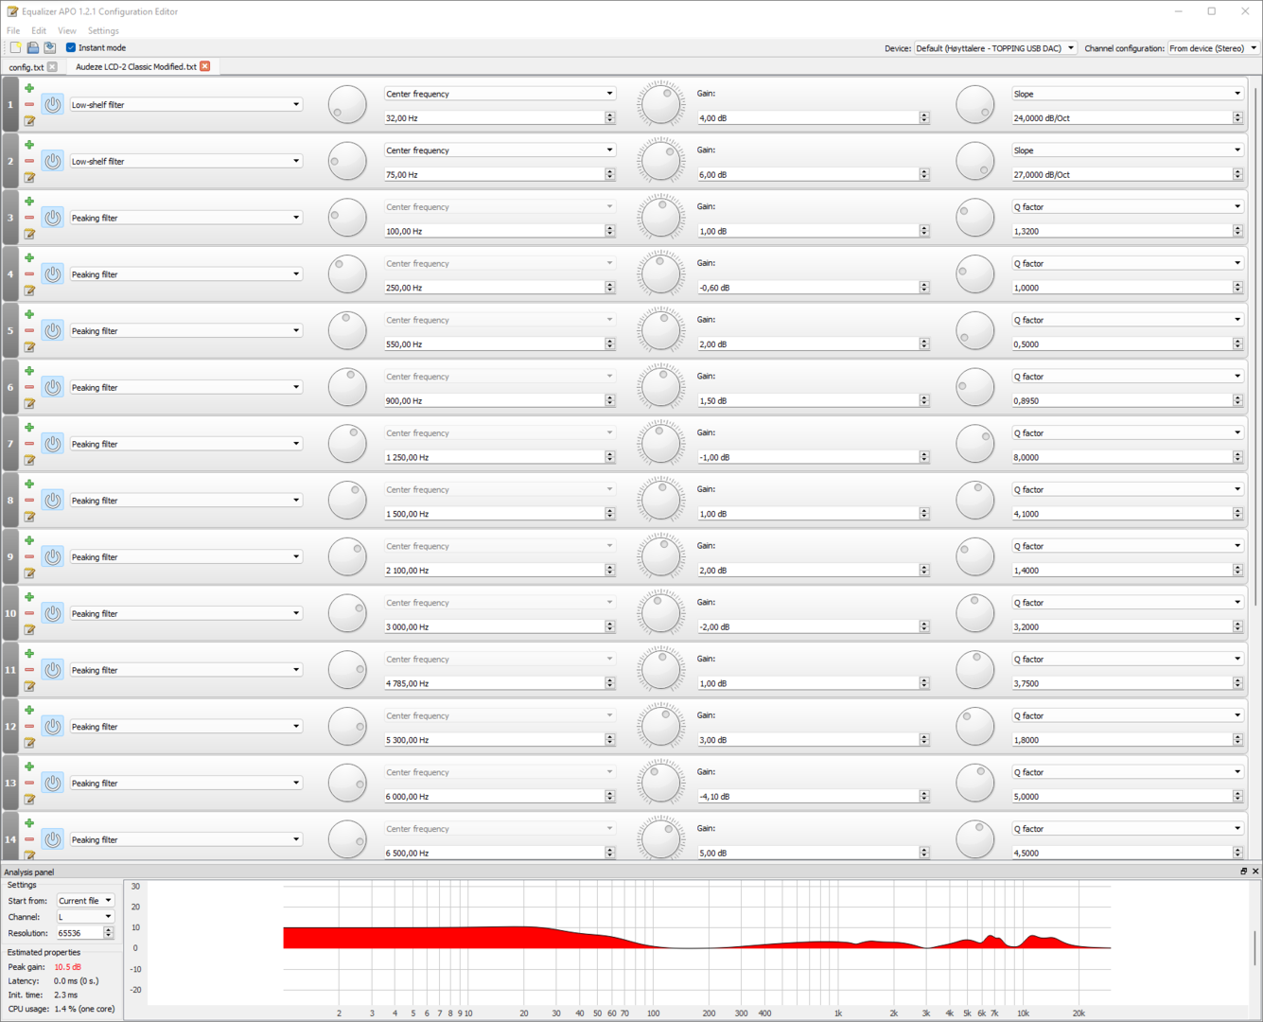1263x1022 pixels.
Task: Open text edit icon for filter 1
Action: click(x=29, y=121)
